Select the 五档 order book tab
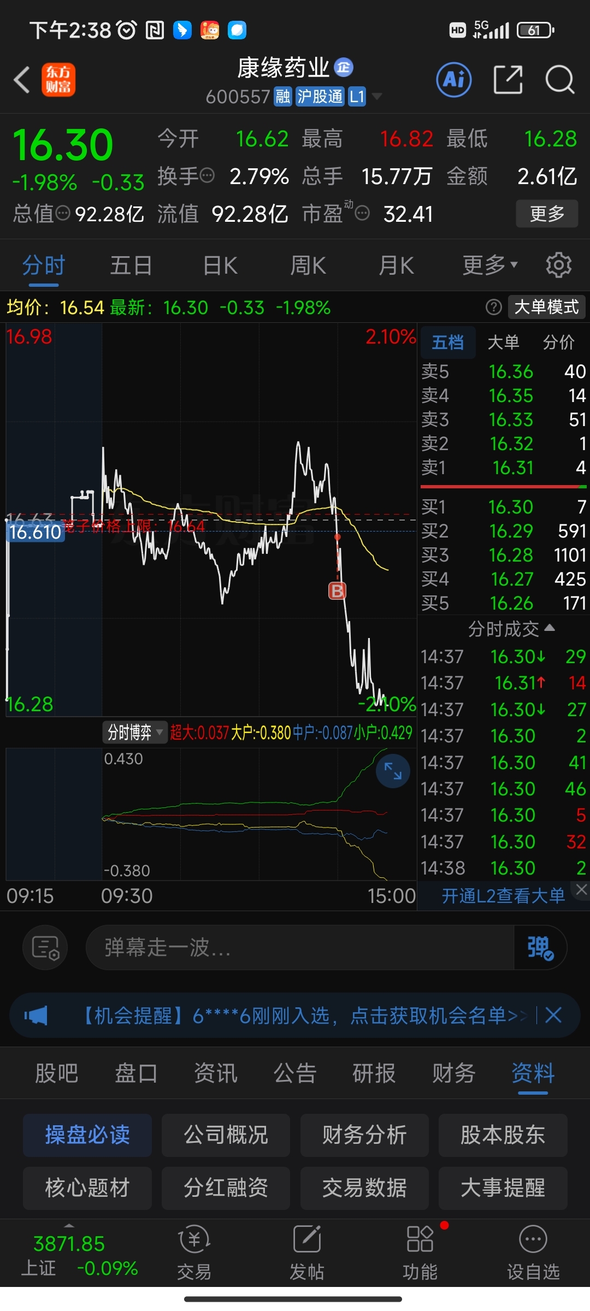 coord(447,342)
